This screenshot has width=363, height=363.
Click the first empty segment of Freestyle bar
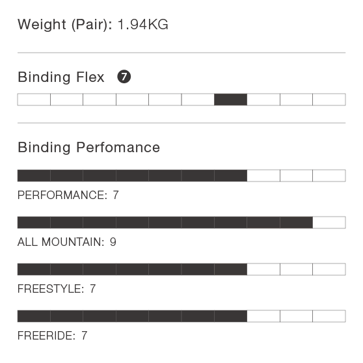tap(263, 269)
